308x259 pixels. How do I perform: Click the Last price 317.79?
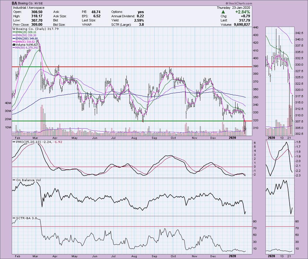[244, 21]
